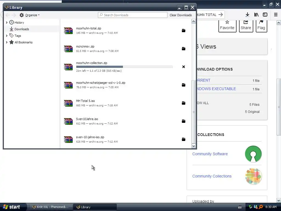
Task: Toggle the browser sidebar icon
Action: [x=265, y=15]
